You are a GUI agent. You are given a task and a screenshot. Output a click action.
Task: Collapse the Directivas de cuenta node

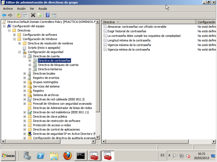coord(25,56)
